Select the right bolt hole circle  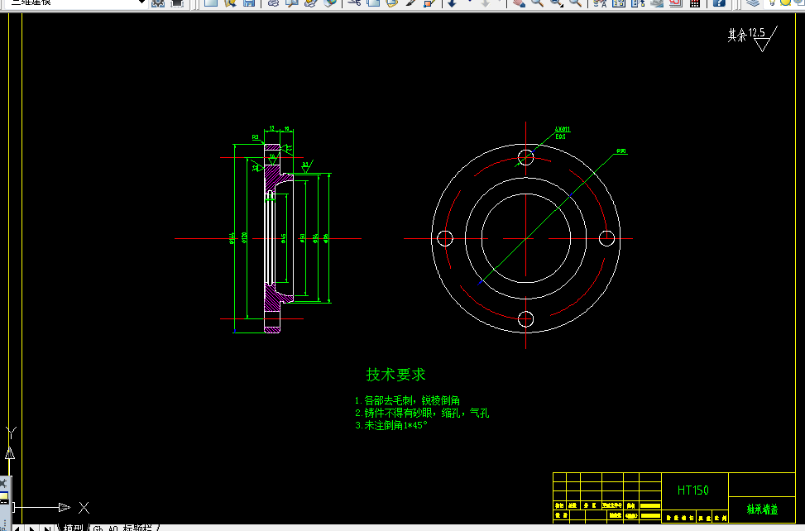click(x=606, y=238)
